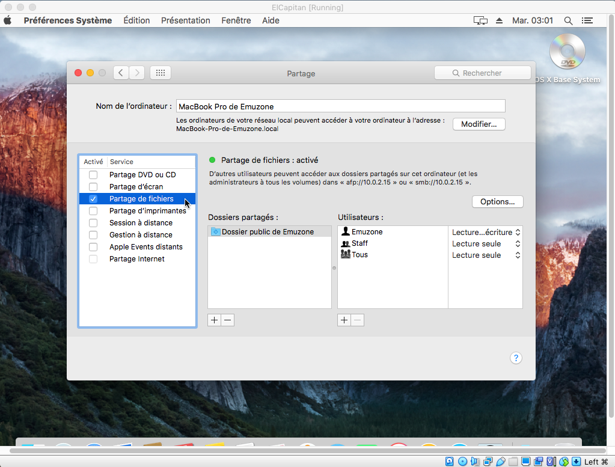This screenshot has width=615, height=467.
Task: Click VirtualBox audio status icon
Action: (x=475, y=461)
